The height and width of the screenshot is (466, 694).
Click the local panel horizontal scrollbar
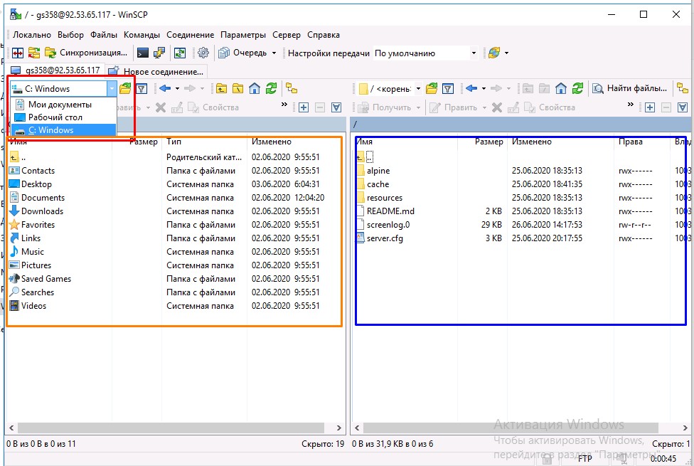coord(171,428)
